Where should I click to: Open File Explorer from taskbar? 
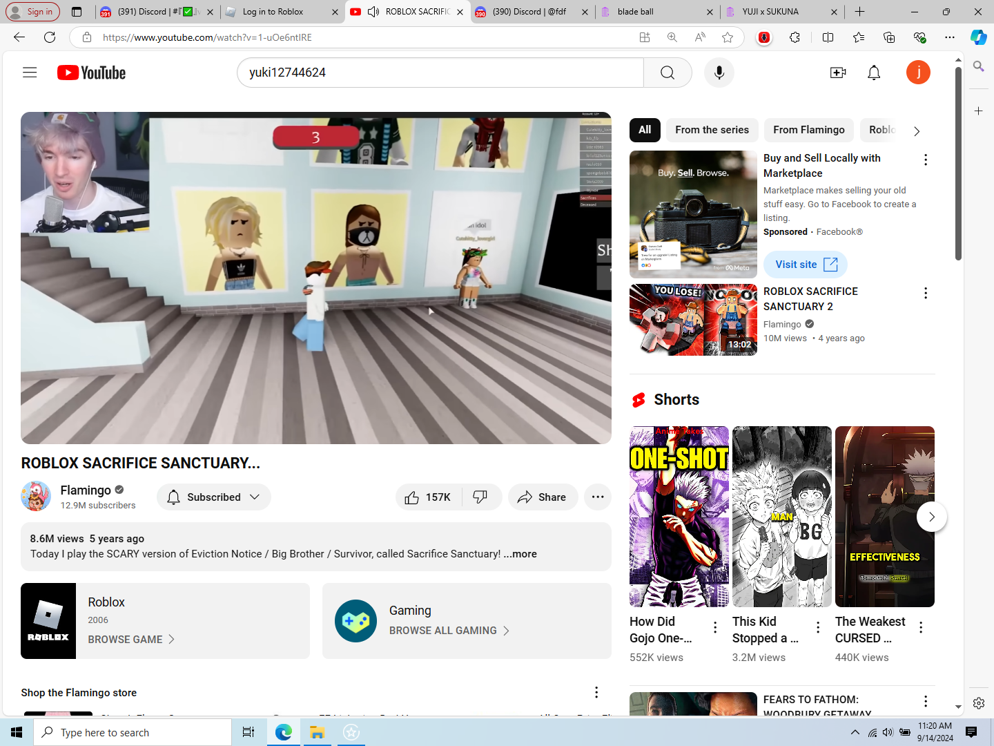(318, 732)
